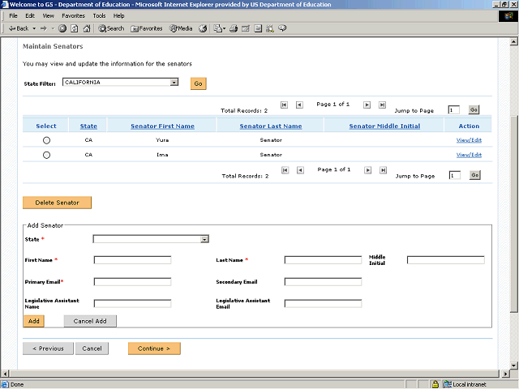Click the Back arrow toolbar button

(x=19, y=28)
